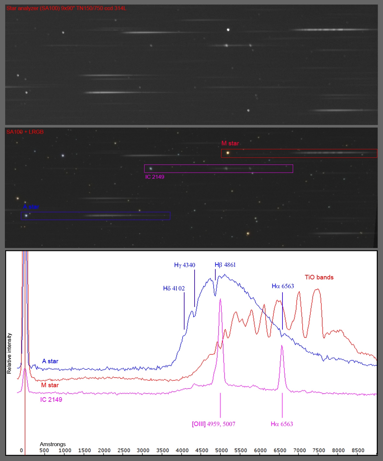This screenshot has width=383, height=461.
Task: Select the magenta 'IC 2149' label in LRGB image
Action: point(155,177)
